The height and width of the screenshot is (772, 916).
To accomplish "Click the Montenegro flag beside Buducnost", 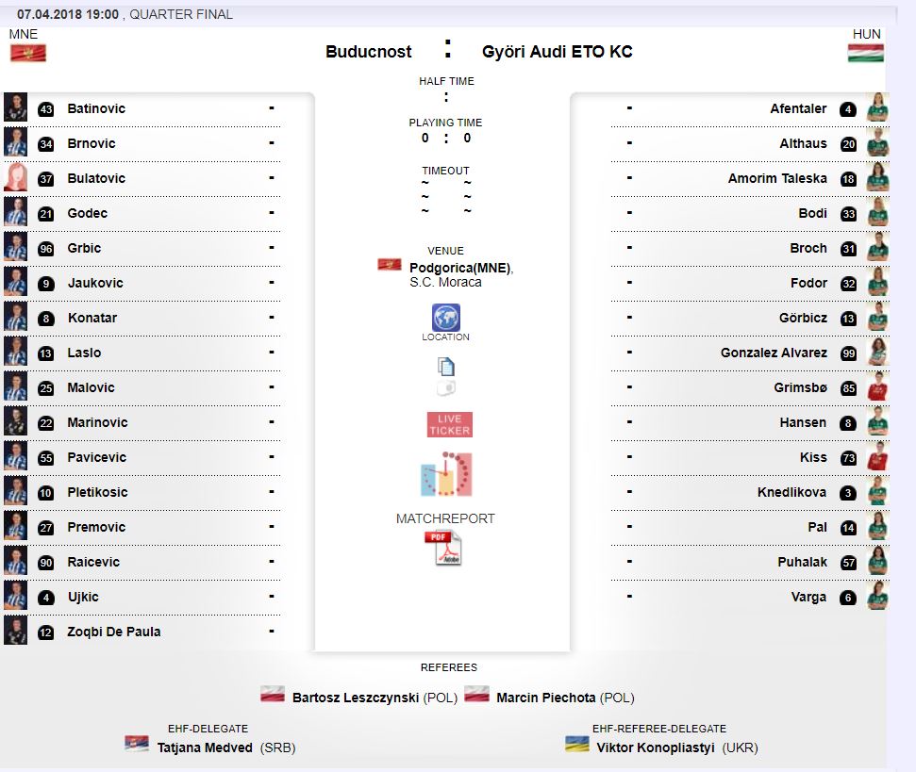I will pos(27,54).
